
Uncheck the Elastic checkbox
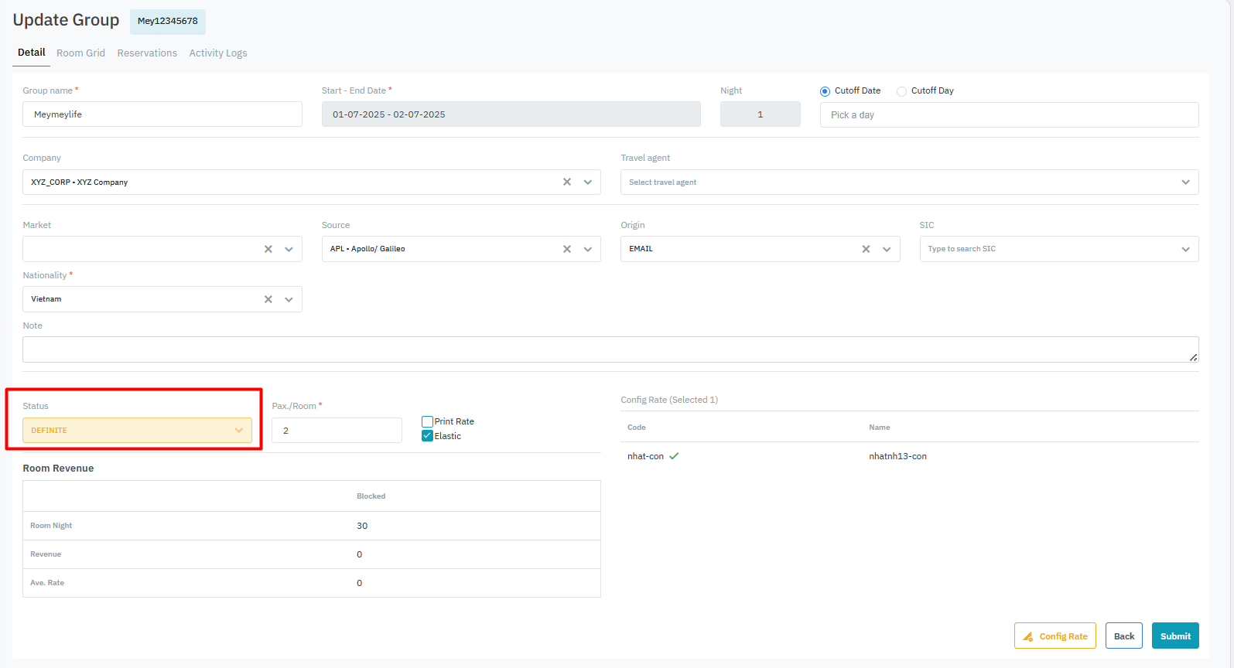[x=427, y=436]
